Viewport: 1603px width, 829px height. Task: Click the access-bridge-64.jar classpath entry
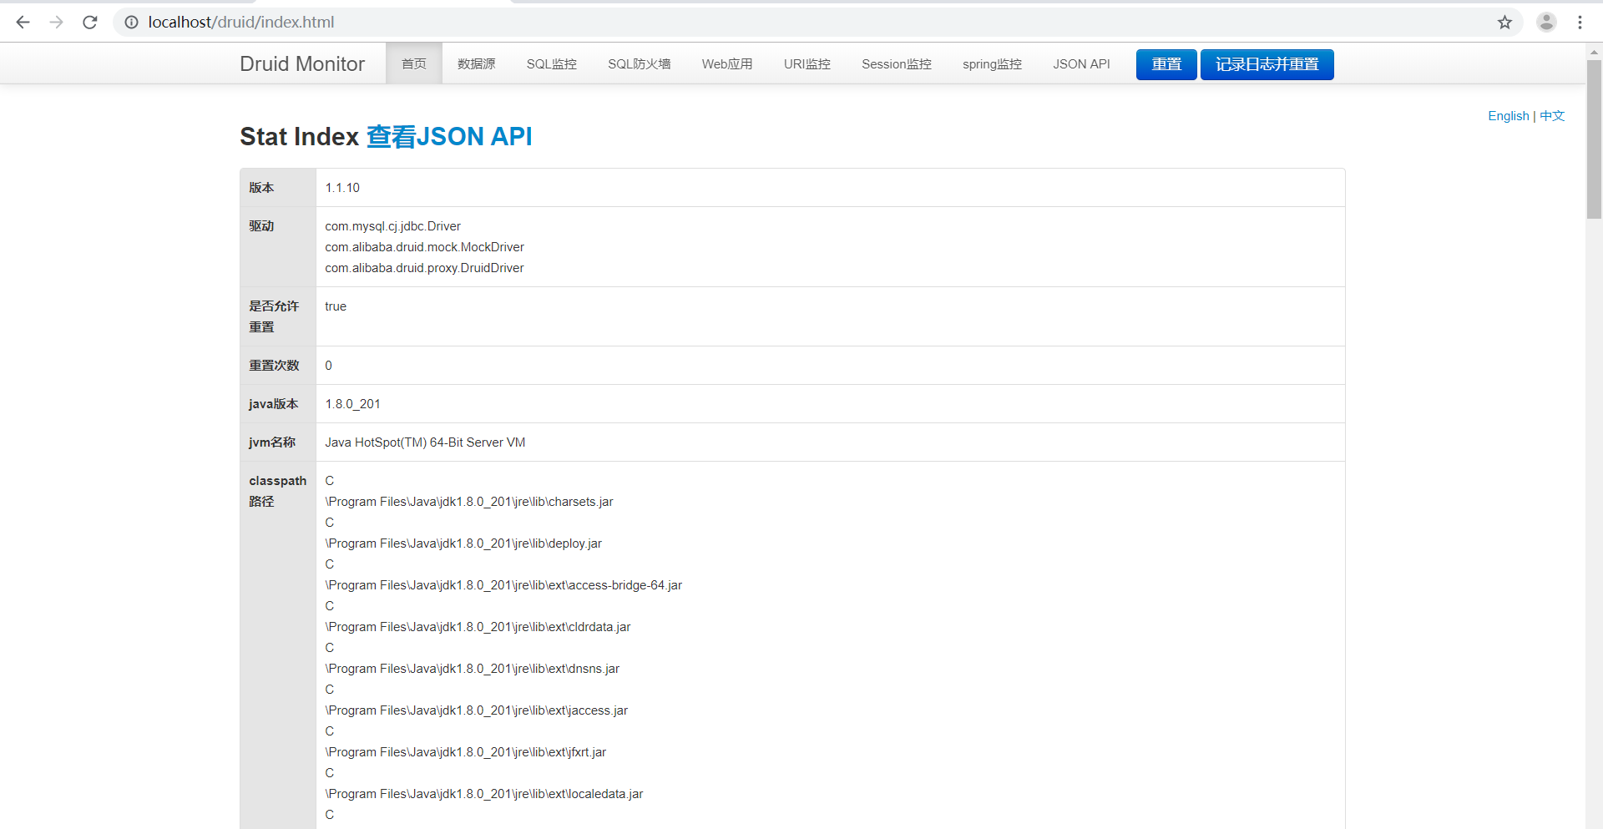(x=503, y=585)
